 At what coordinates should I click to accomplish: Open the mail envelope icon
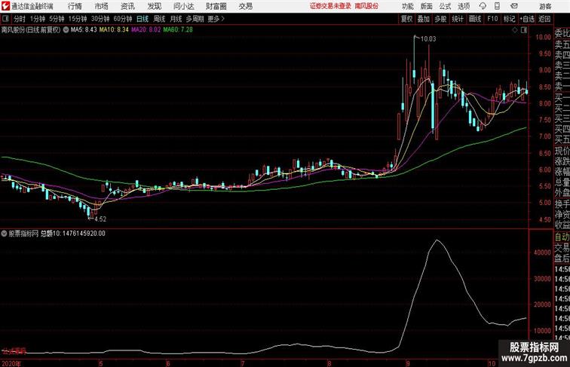[514, 6]
